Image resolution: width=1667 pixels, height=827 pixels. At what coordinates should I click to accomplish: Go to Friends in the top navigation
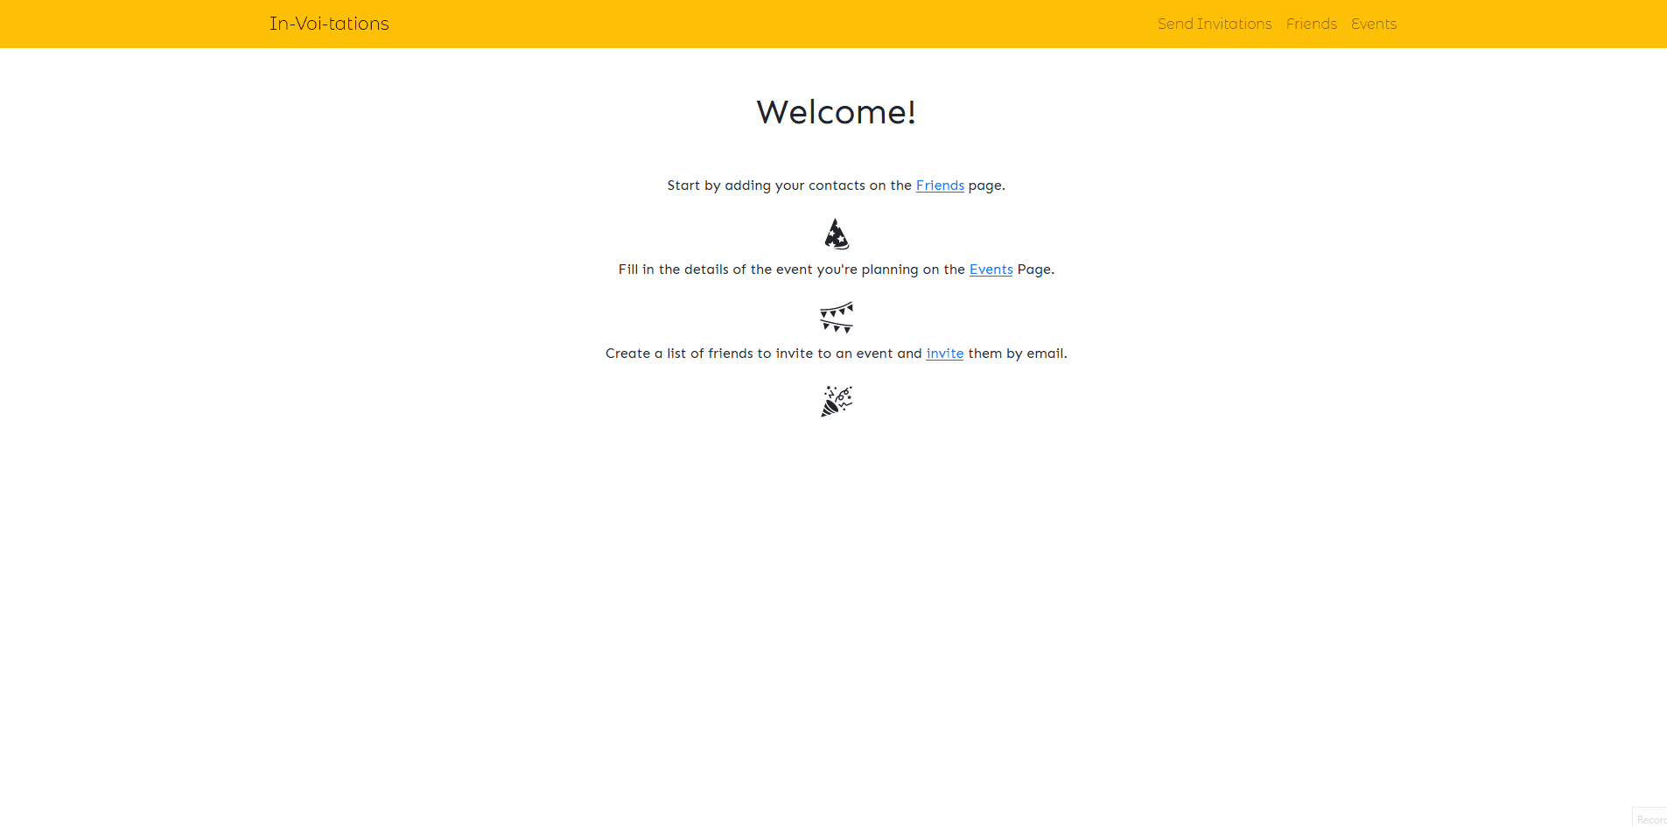click(x=1311, y=24)
